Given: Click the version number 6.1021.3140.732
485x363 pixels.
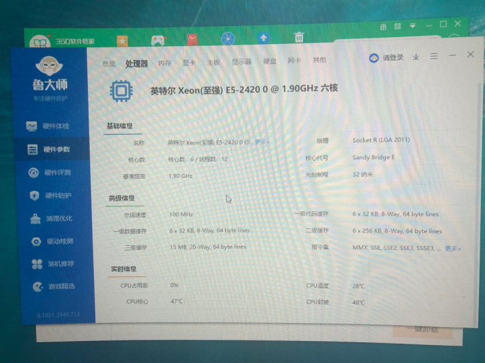Looking at the screenshot, I should pos(59,315).
